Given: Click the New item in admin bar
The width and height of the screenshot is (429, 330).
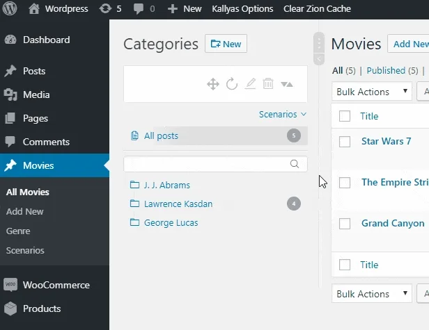Looking at the screenshot, I should point(192,9).
